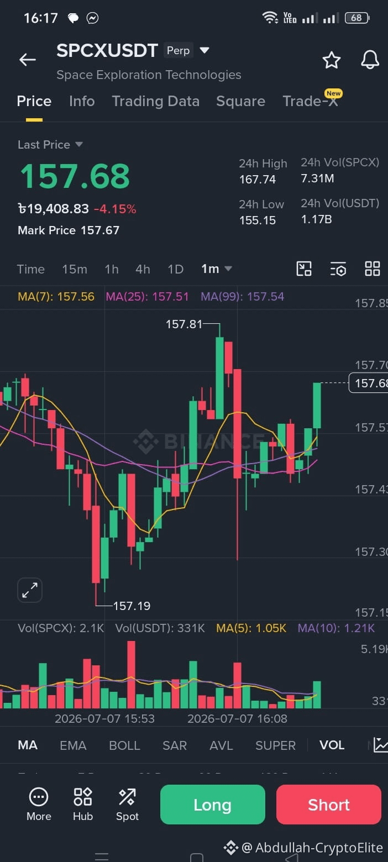This screenshot has height=862, width=388.
Task: Select 1h chart interval
Action: 112,269
